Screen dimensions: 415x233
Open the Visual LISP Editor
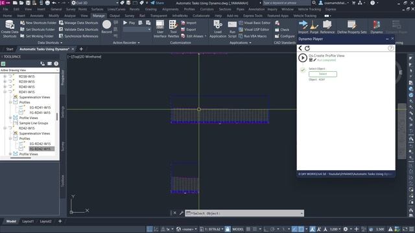tap(254, 29)
